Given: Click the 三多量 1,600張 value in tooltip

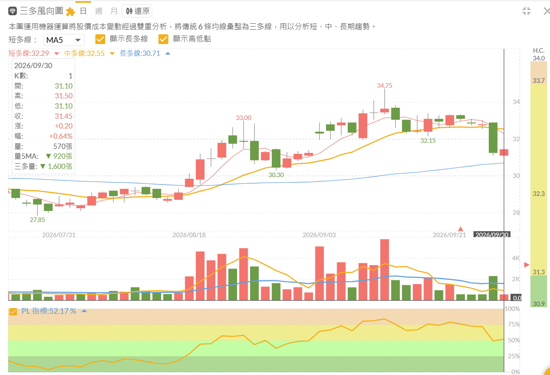Looking at the screenshot, I should tap(56, 166).
